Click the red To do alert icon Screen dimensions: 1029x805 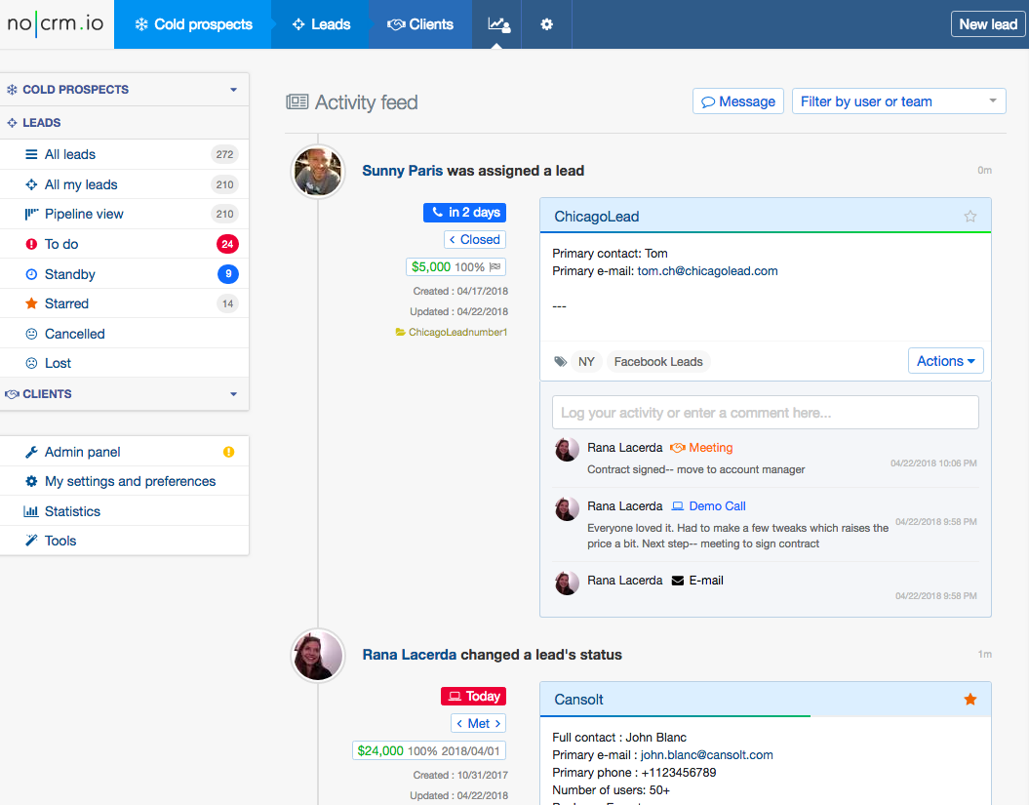31,244
